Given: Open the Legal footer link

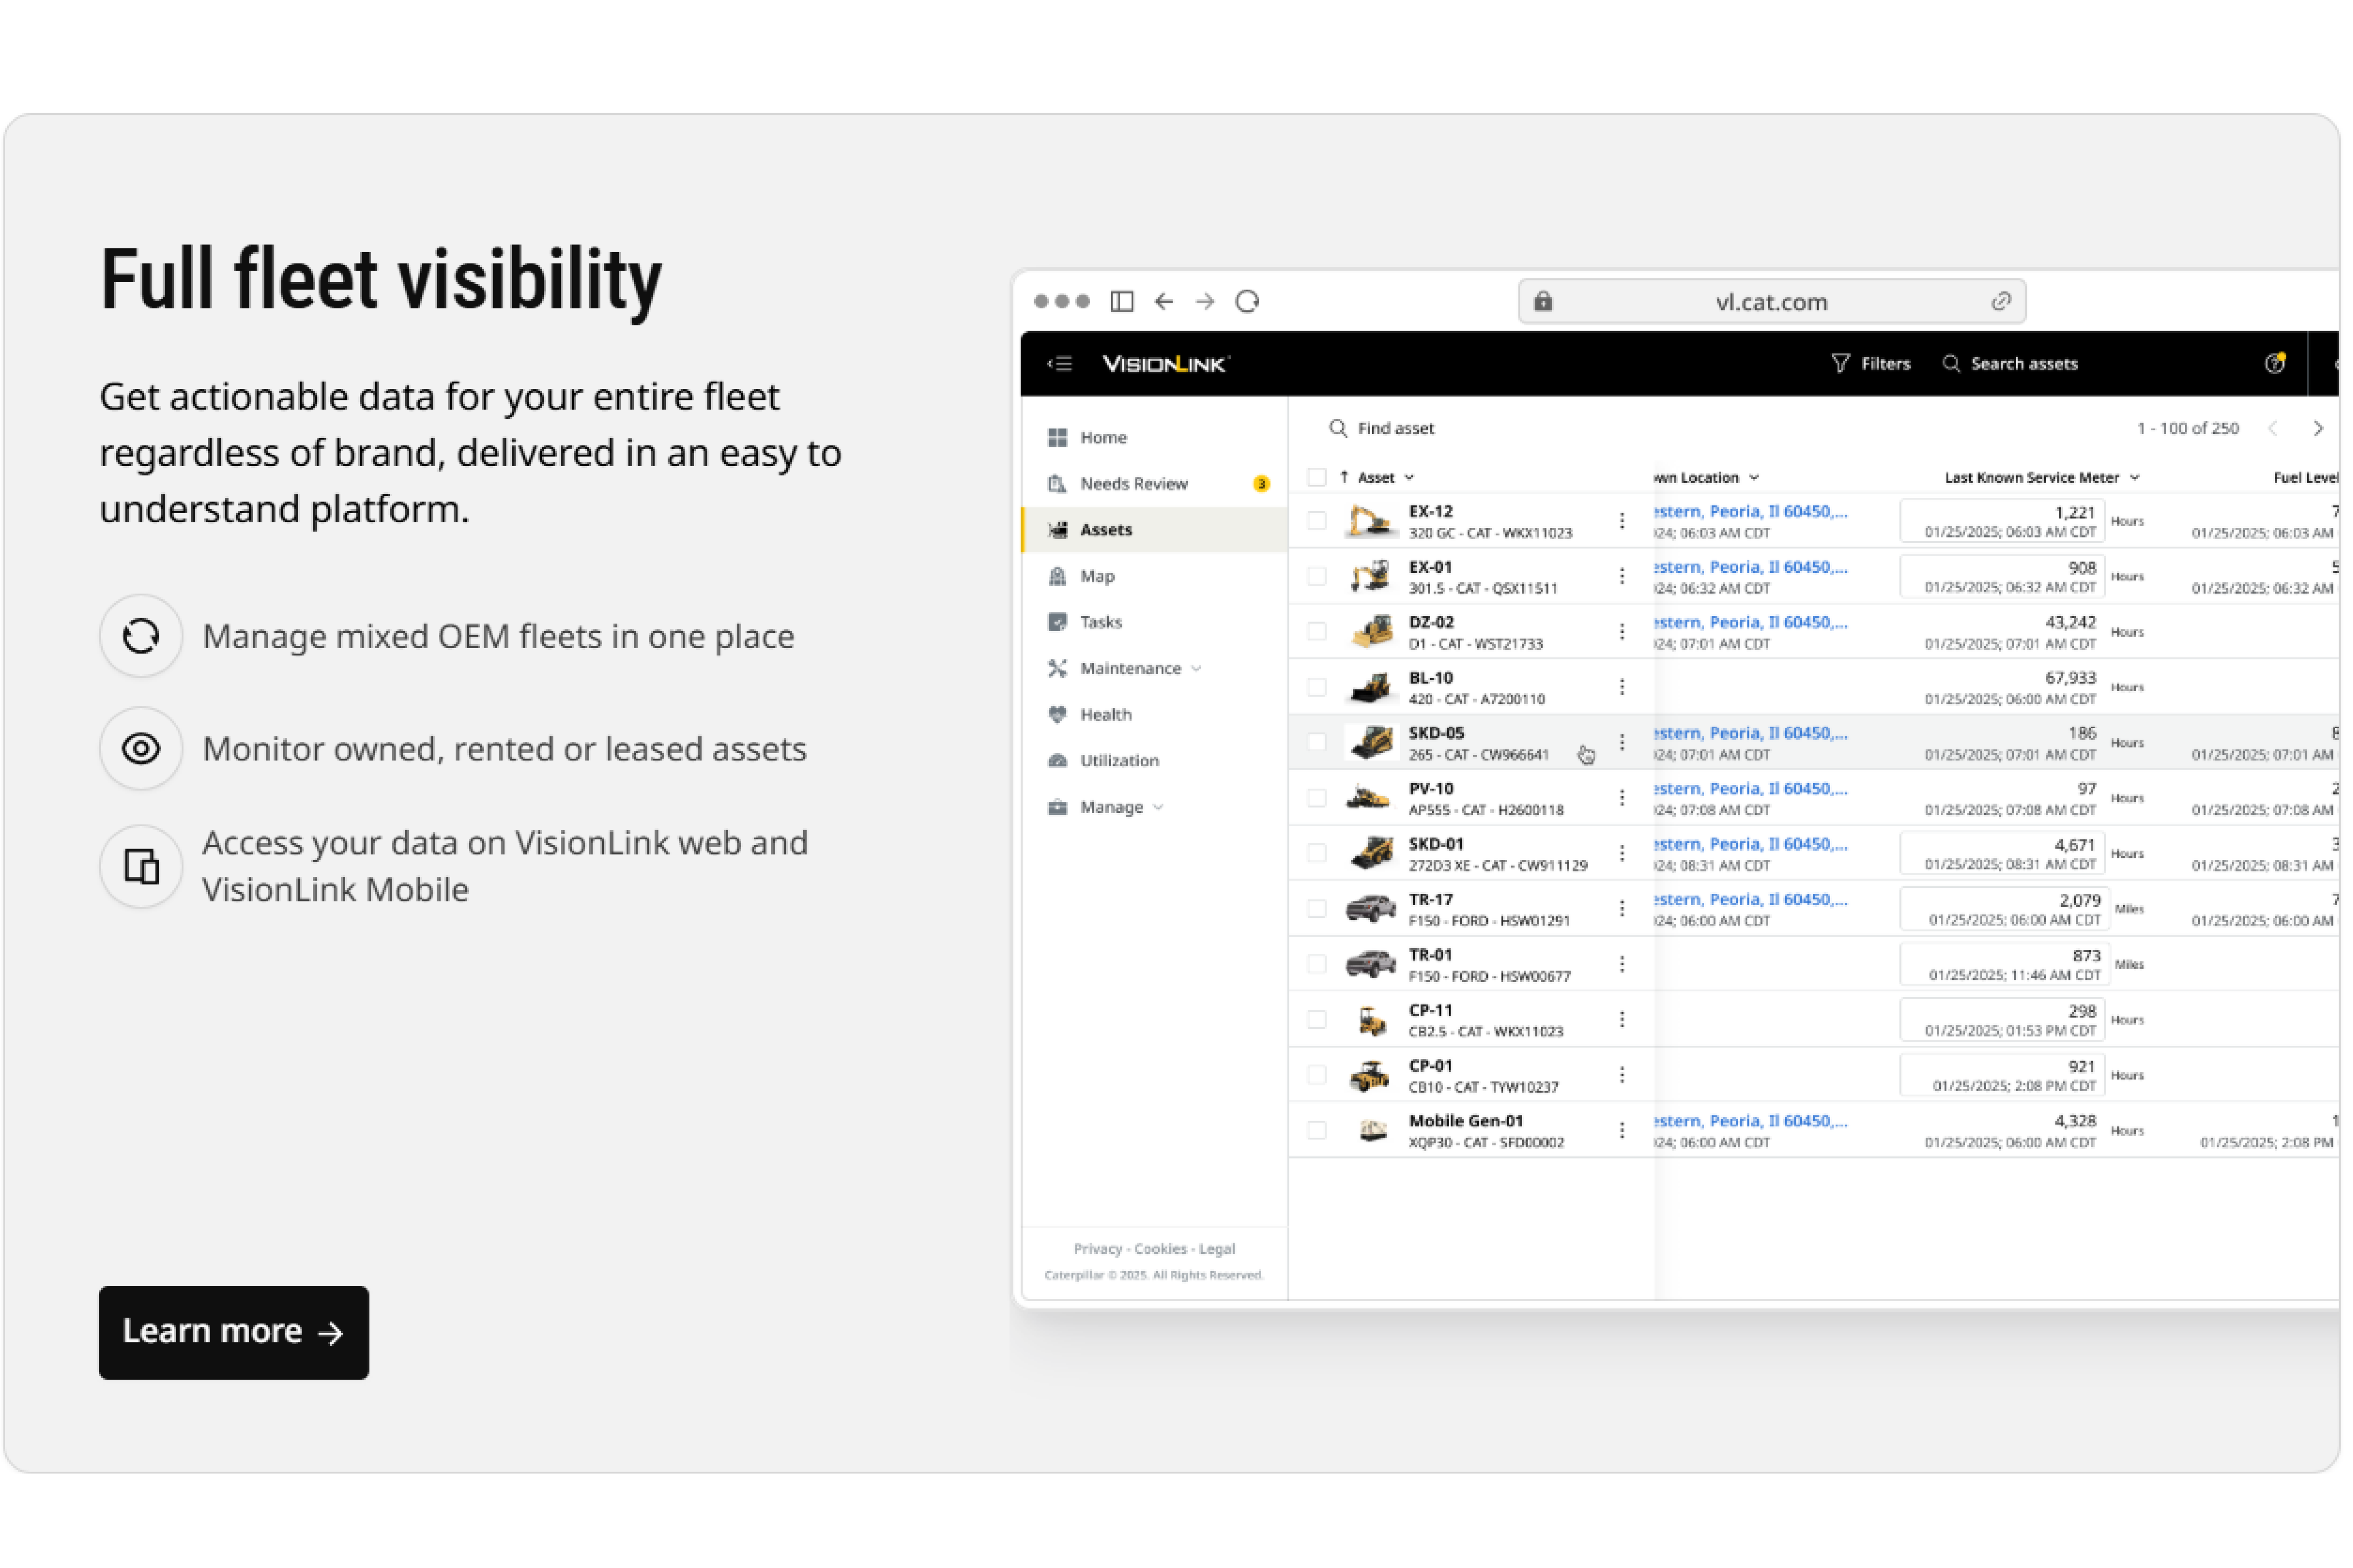Looking at the screenshot, I should click(1217, 1249).
